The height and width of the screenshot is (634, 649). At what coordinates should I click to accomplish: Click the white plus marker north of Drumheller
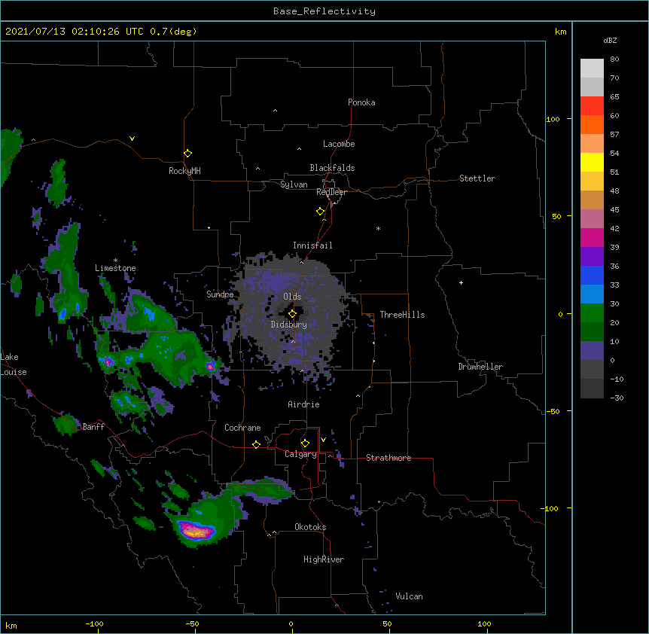tap(461, 282)
